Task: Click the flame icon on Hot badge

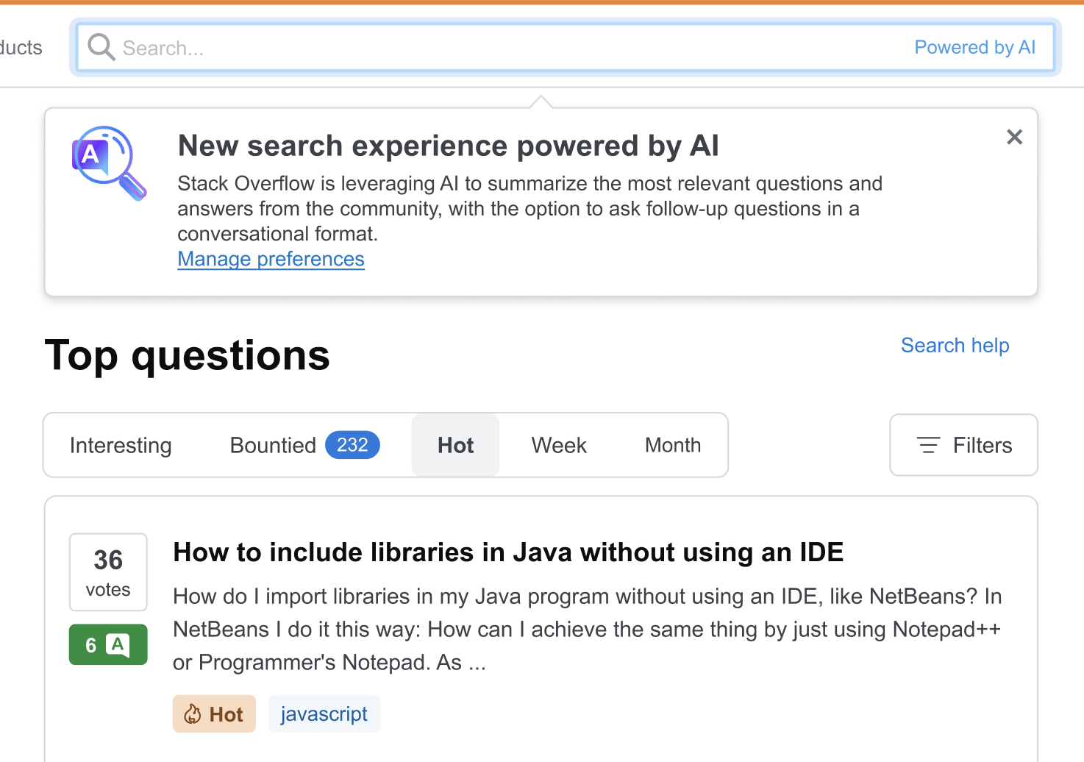Action: point(193,714)
